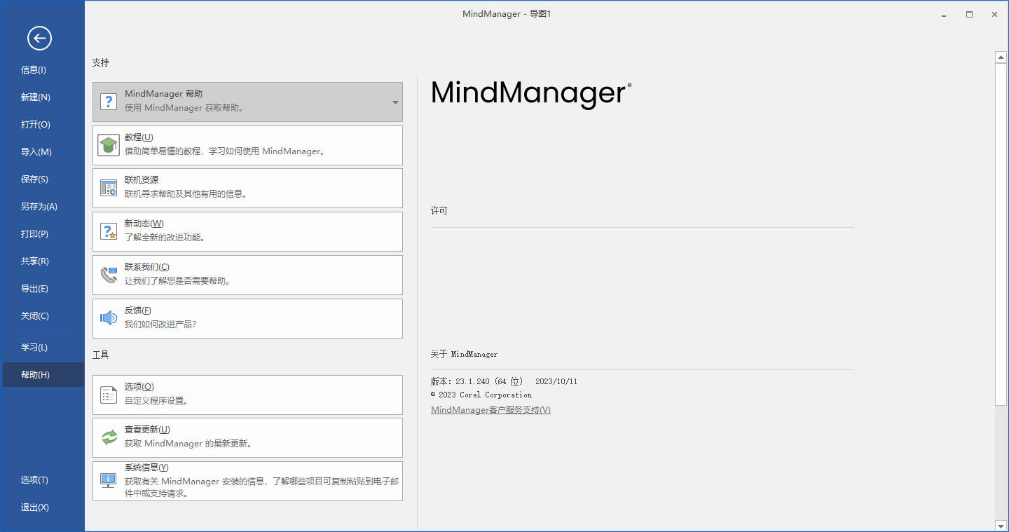Screen dimensions: 1009x532
Task: Click the 支持 section heading
Action: pyautogui.click(x=100, y=62)
